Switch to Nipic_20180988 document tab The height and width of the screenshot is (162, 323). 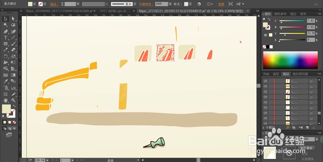(59, 11)
